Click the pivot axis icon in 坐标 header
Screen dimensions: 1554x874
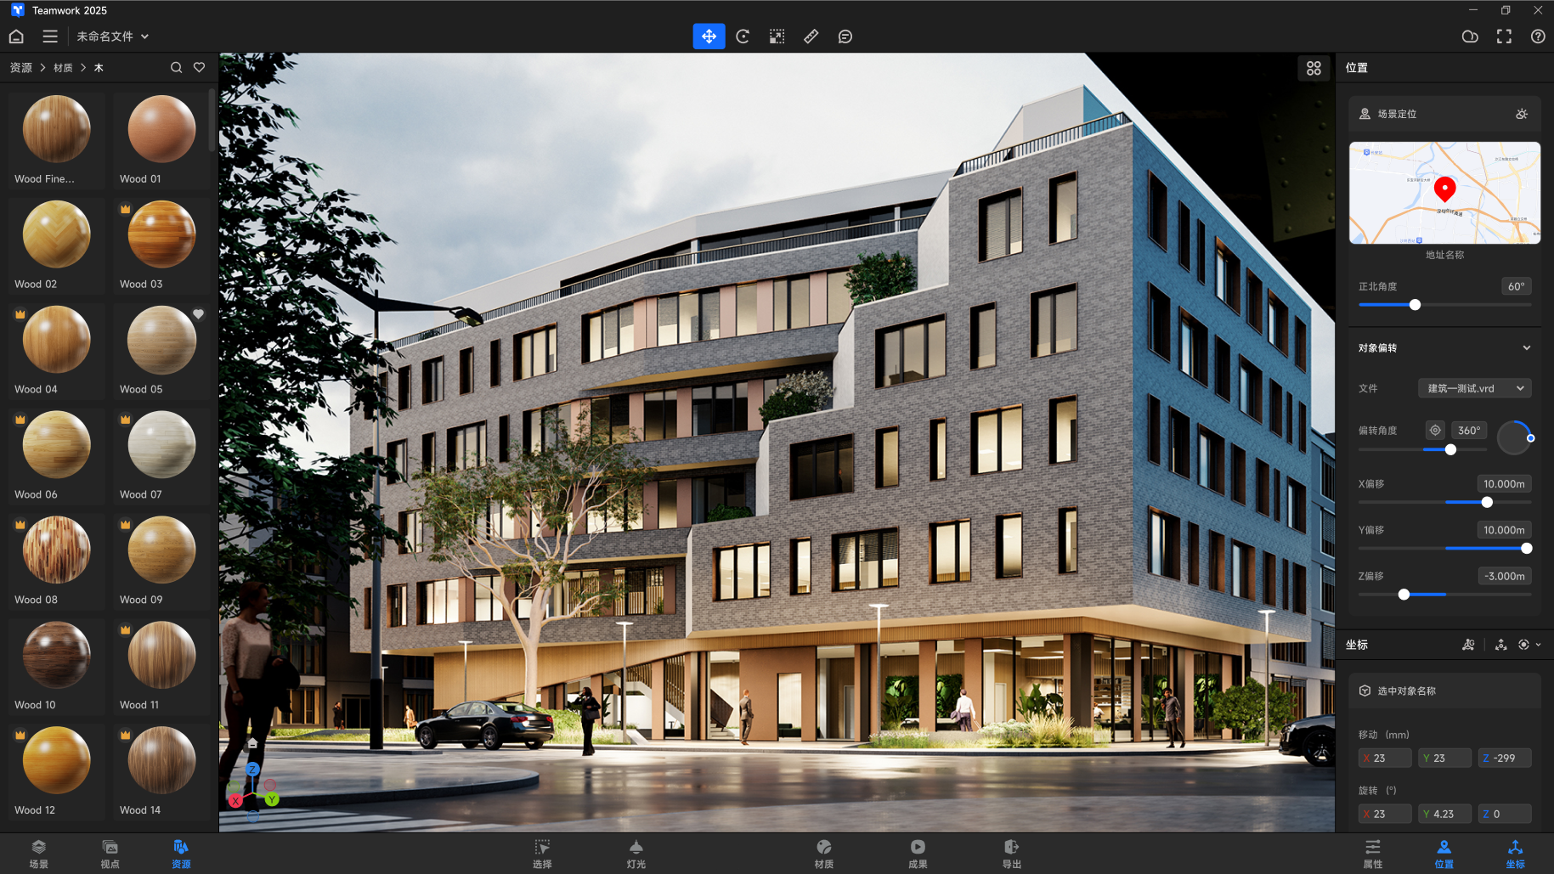click(x=1501, y=645)
